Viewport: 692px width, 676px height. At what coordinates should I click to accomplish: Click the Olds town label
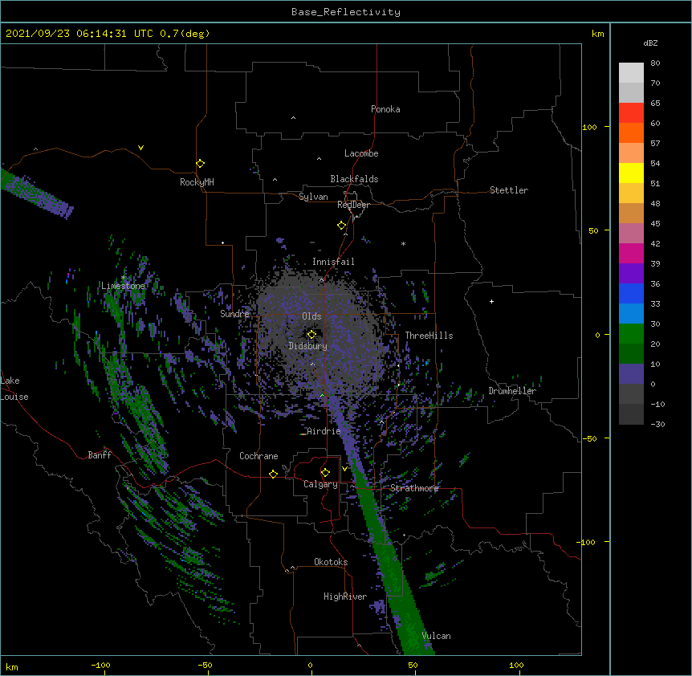click(x=311, y=316)
